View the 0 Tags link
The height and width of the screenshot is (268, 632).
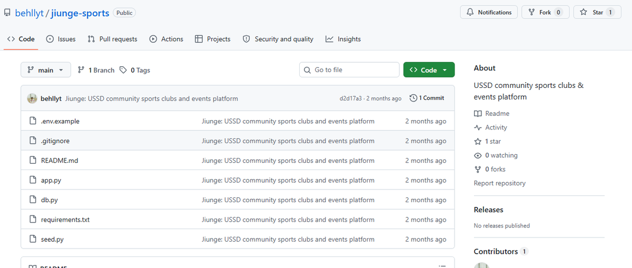[x=135, y=70]
